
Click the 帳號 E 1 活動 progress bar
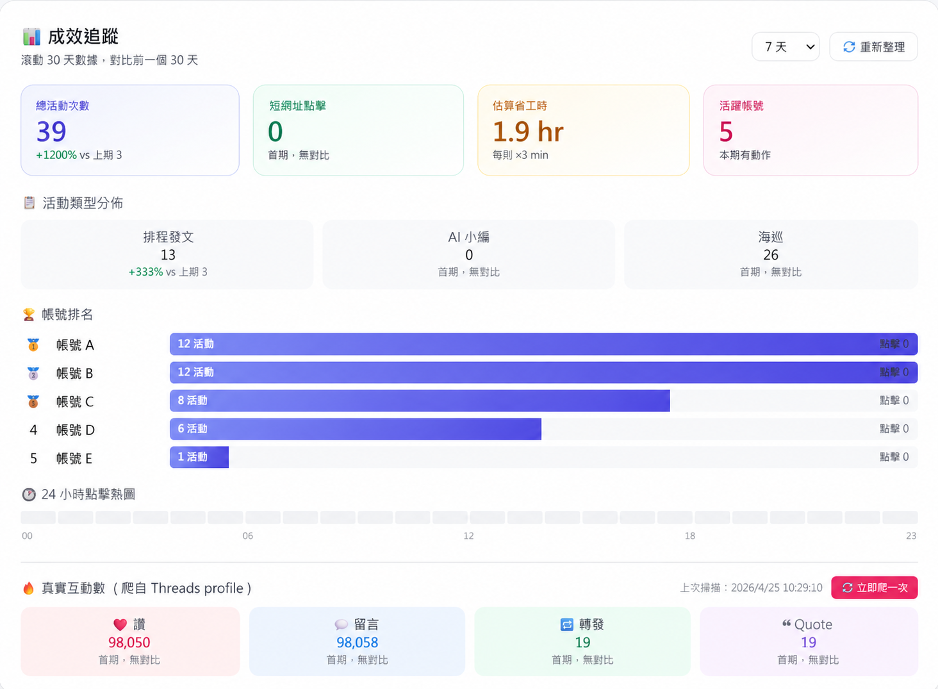click(199, 457)
